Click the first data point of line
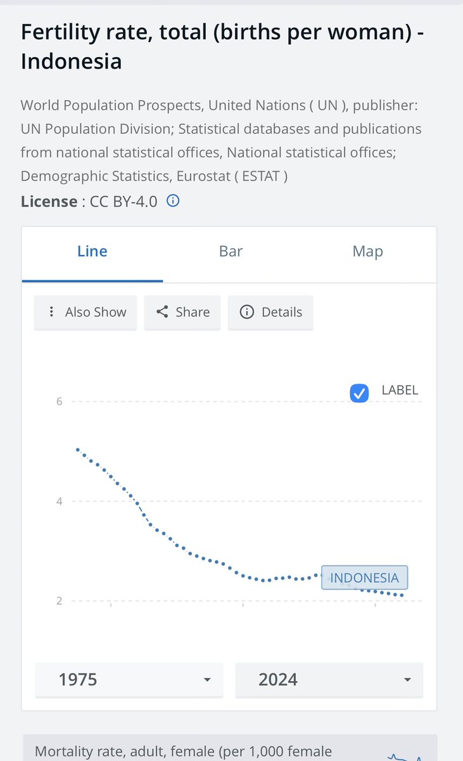Screen dimensions: 463x761 (x=77, y=449)
